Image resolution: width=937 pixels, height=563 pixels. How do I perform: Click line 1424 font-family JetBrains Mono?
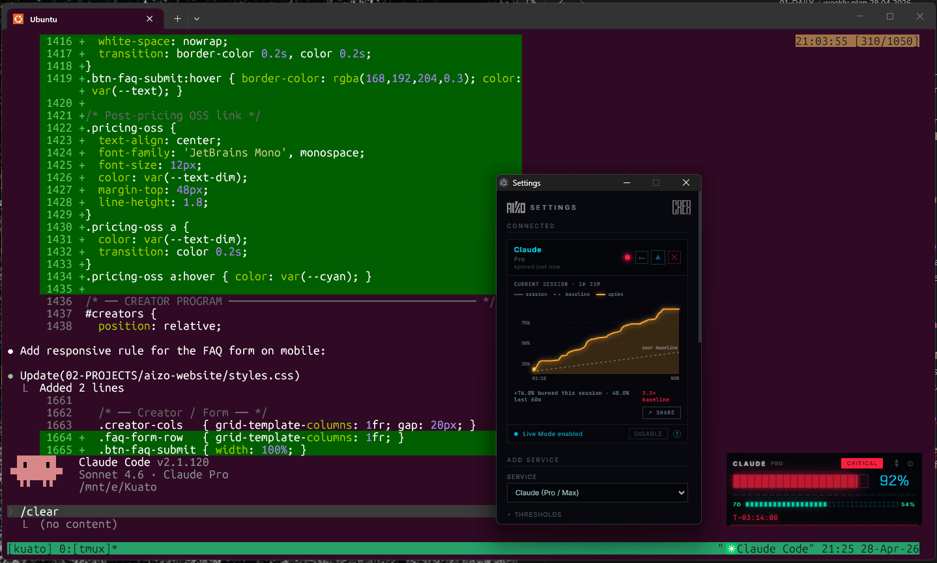click(x=231, y=152)
